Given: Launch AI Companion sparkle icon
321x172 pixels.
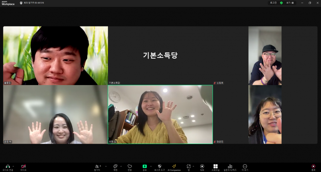Looking at the screenshot, I should pyautogui.click(x=174, y=166).
